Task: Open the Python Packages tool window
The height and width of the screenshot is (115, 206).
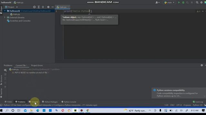Action: [x=50, y=102]
